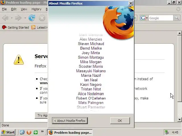The width and height of the screenshot is (182, 136).
Task: Click the name 'Ian Neal'
Action: (91, 80)
